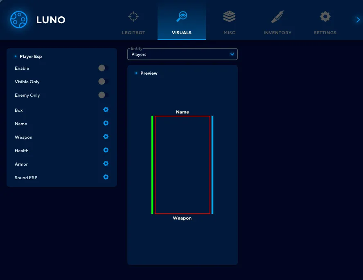Open Weapon settings gear
The width and height of the screenshot is (363, 280).
click(x=106, y=137)
